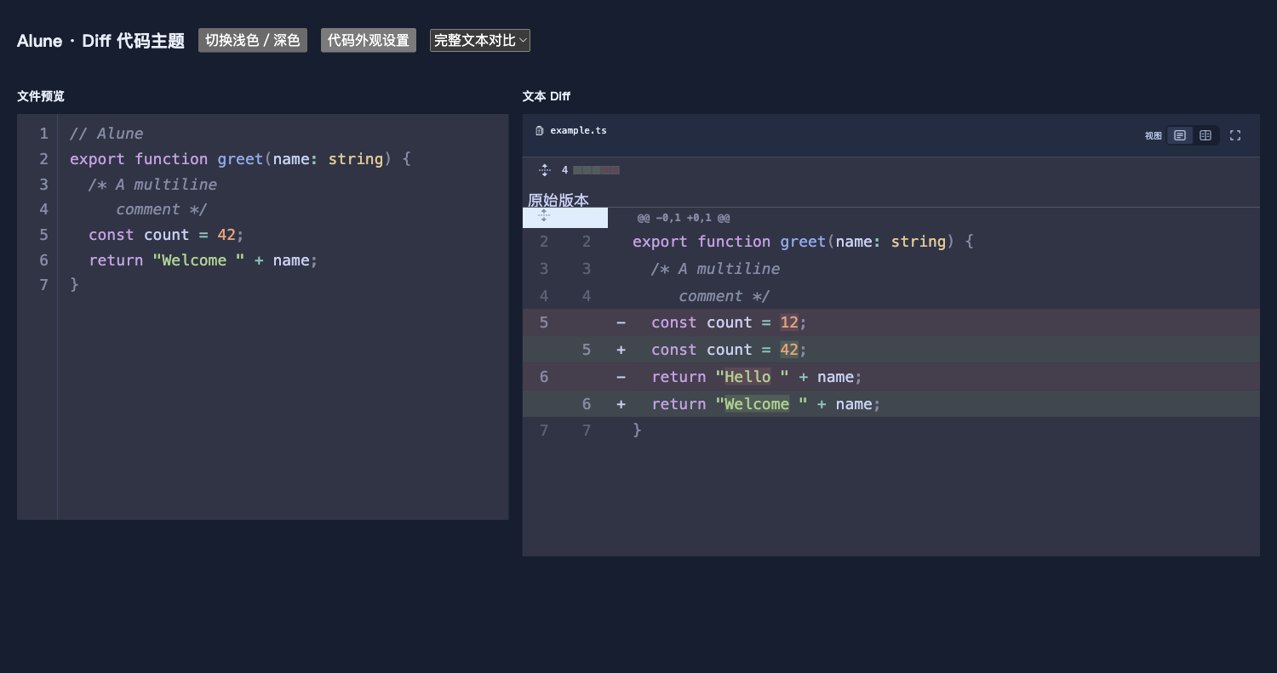1277x673 pixels.
Task: Click the Alune · Diff 代码主题 title
Action: click(x=101, y=41)
